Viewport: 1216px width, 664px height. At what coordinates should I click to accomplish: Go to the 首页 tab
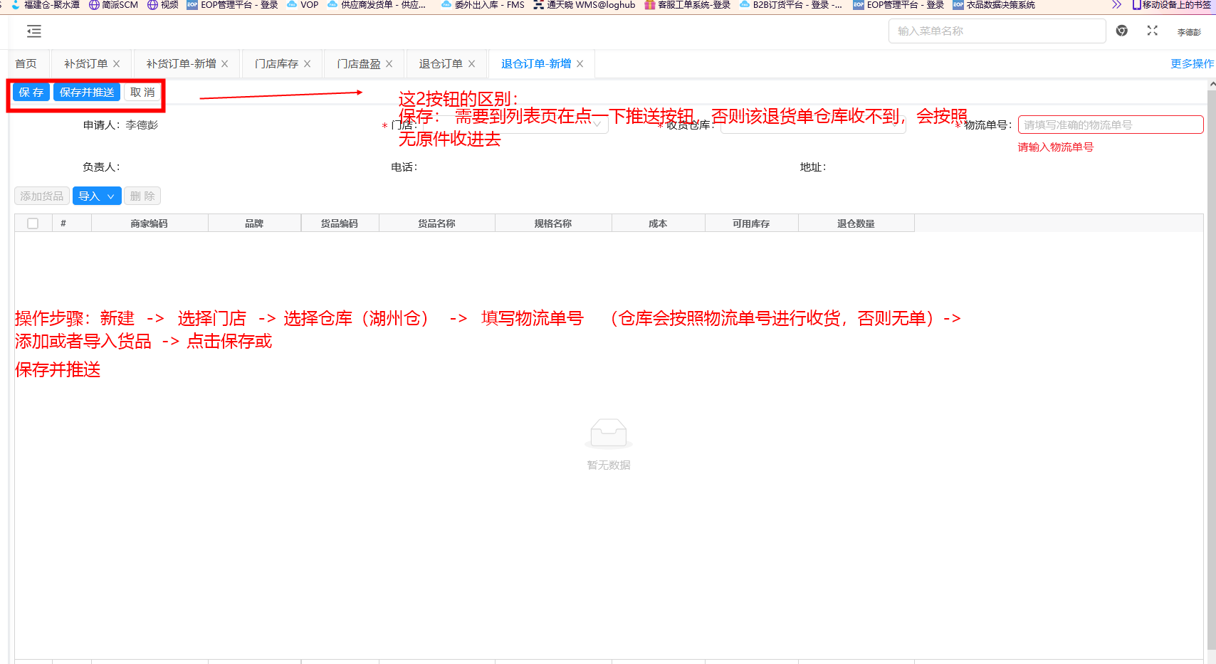[26, 64]
